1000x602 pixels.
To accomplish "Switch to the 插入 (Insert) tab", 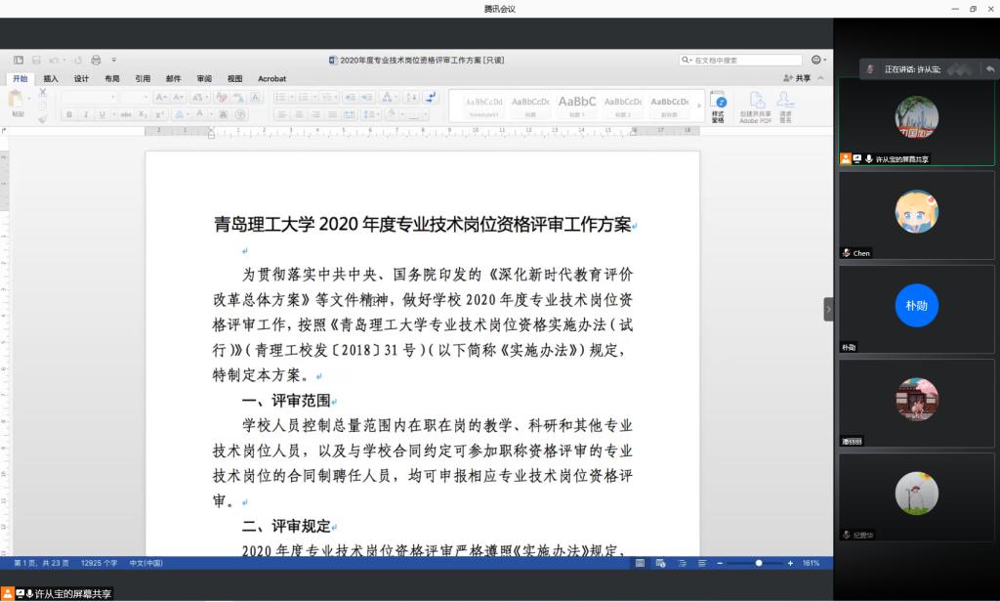I will coord(51,78).
